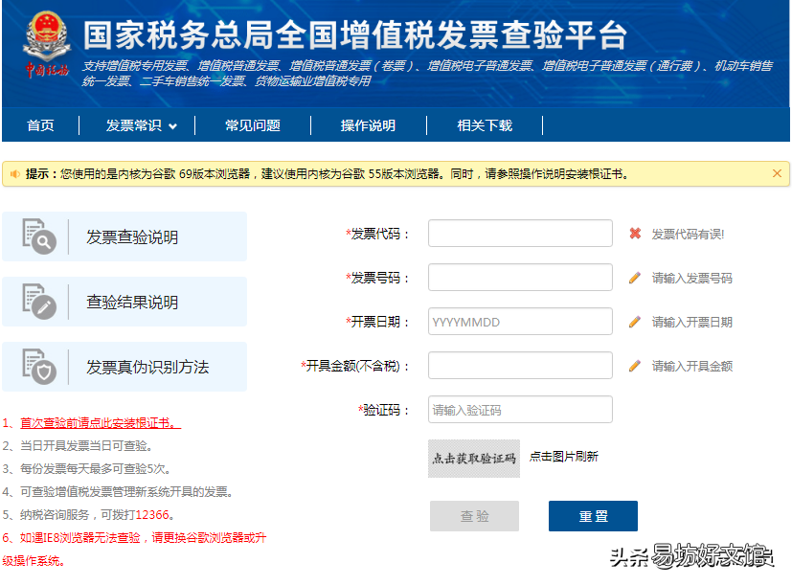
Task: Click the blue 重置 button
Action: [593, 516]
